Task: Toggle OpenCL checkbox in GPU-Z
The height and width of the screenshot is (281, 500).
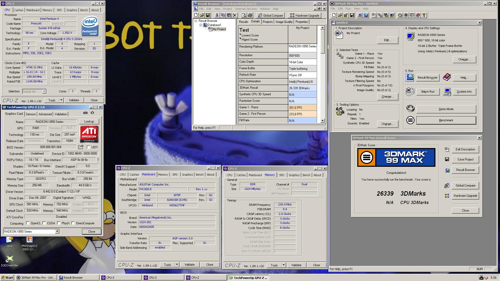Action: (x=28, y=223)
